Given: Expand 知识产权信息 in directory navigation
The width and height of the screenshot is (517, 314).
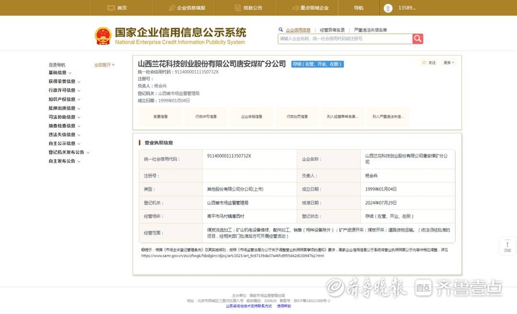Looking at the screenshot, I should pos(65,99).
